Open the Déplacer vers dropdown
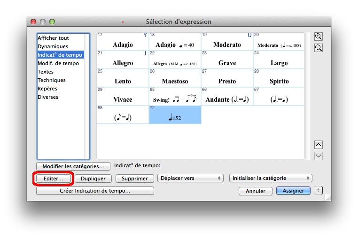Viewport: 358px width, 238px height. tap(190, 178)
